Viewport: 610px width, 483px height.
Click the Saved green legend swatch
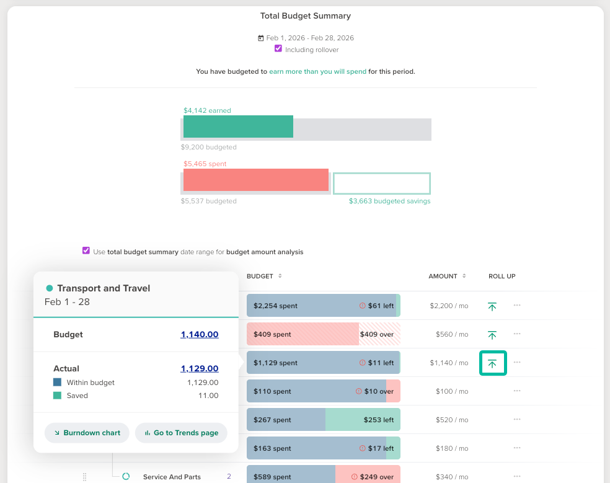(57, 396)
